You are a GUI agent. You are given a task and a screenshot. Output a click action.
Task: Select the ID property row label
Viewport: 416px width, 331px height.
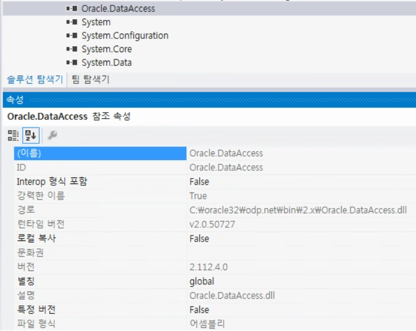pyautogui.click(x=21, y=167)
